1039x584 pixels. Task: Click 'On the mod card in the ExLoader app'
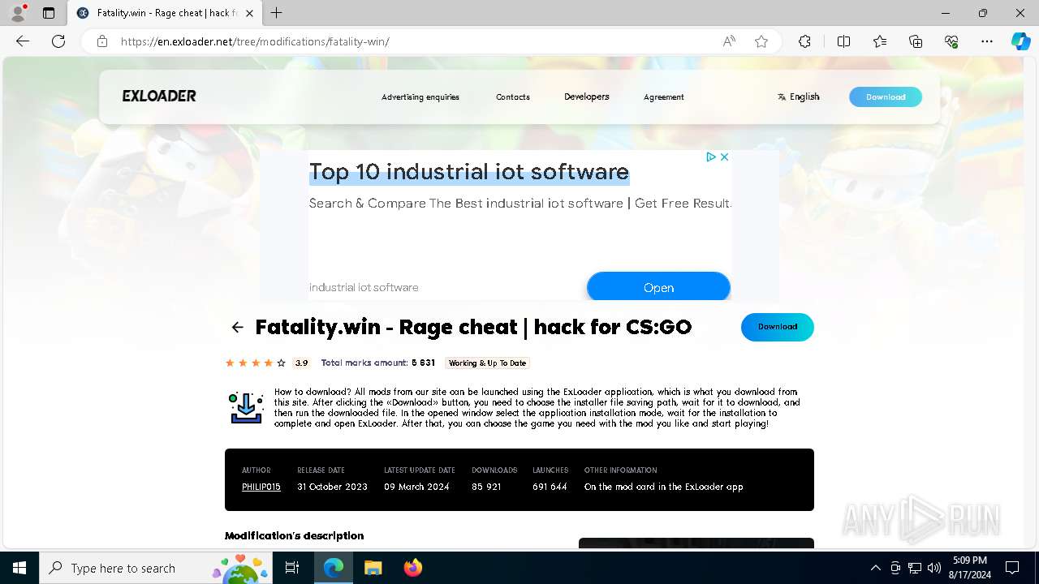664,487
